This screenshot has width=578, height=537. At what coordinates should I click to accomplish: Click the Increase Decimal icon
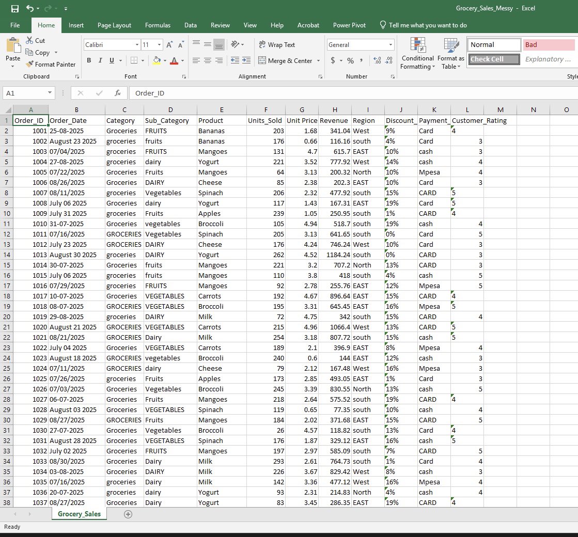pyautogui.click(x=377, y=60)
